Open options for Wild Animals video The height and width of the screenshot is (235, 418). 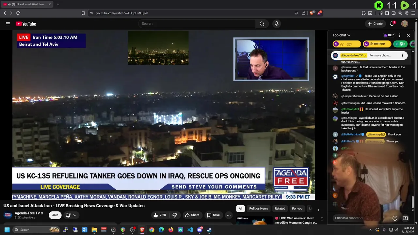(x=322, y=219)
